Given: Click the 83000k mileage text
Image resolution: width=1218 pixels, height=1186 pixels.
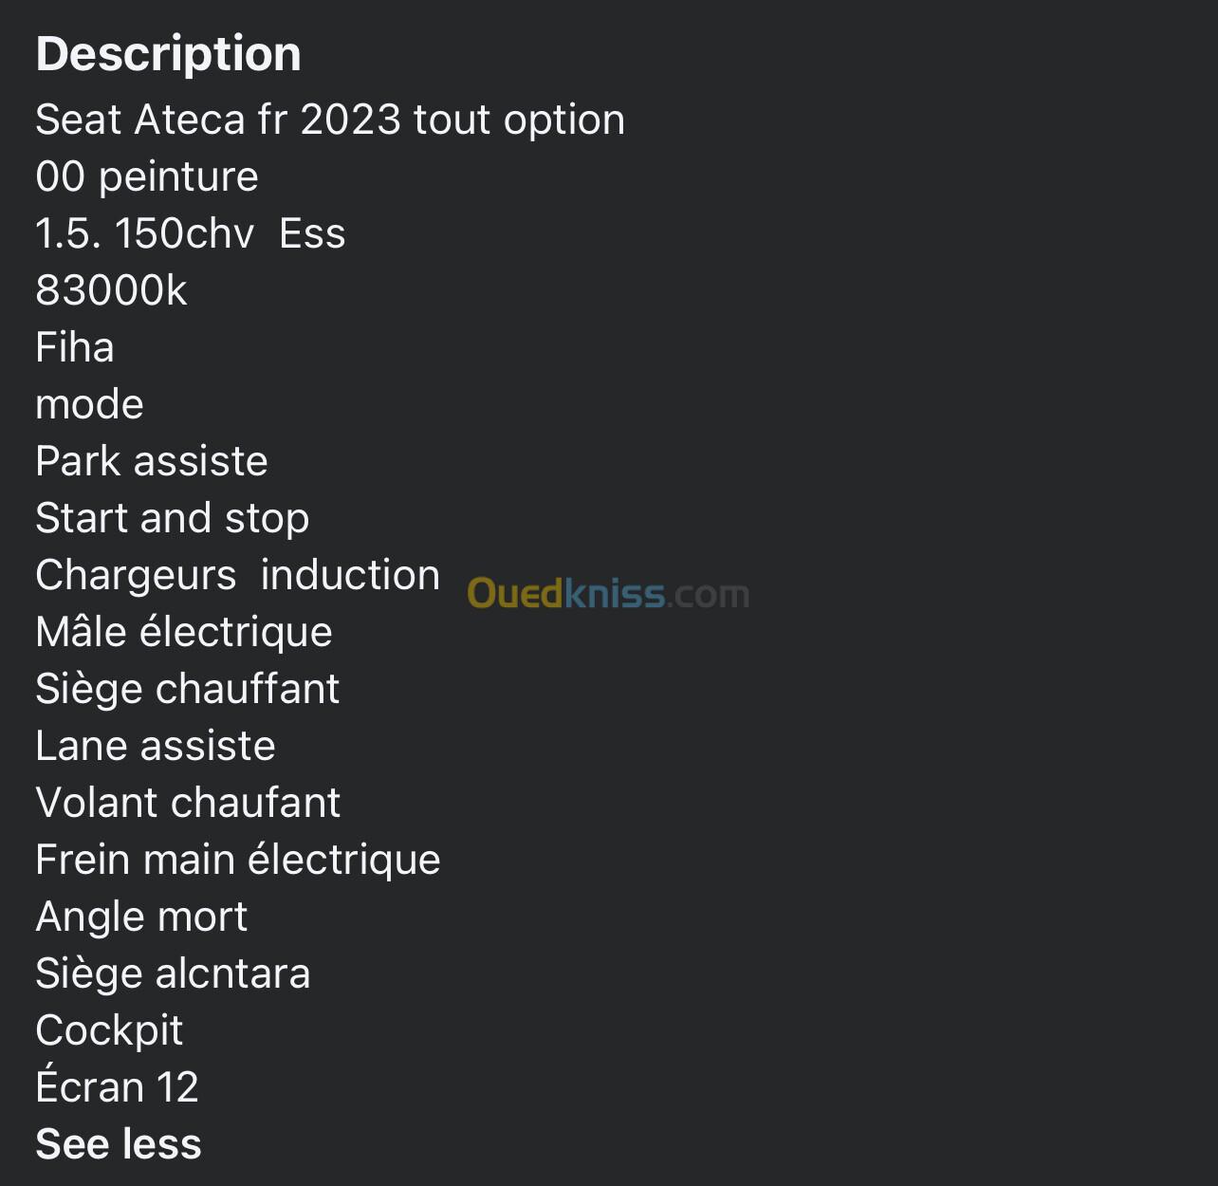Looking at the screenshot, I should coord(111,290).
